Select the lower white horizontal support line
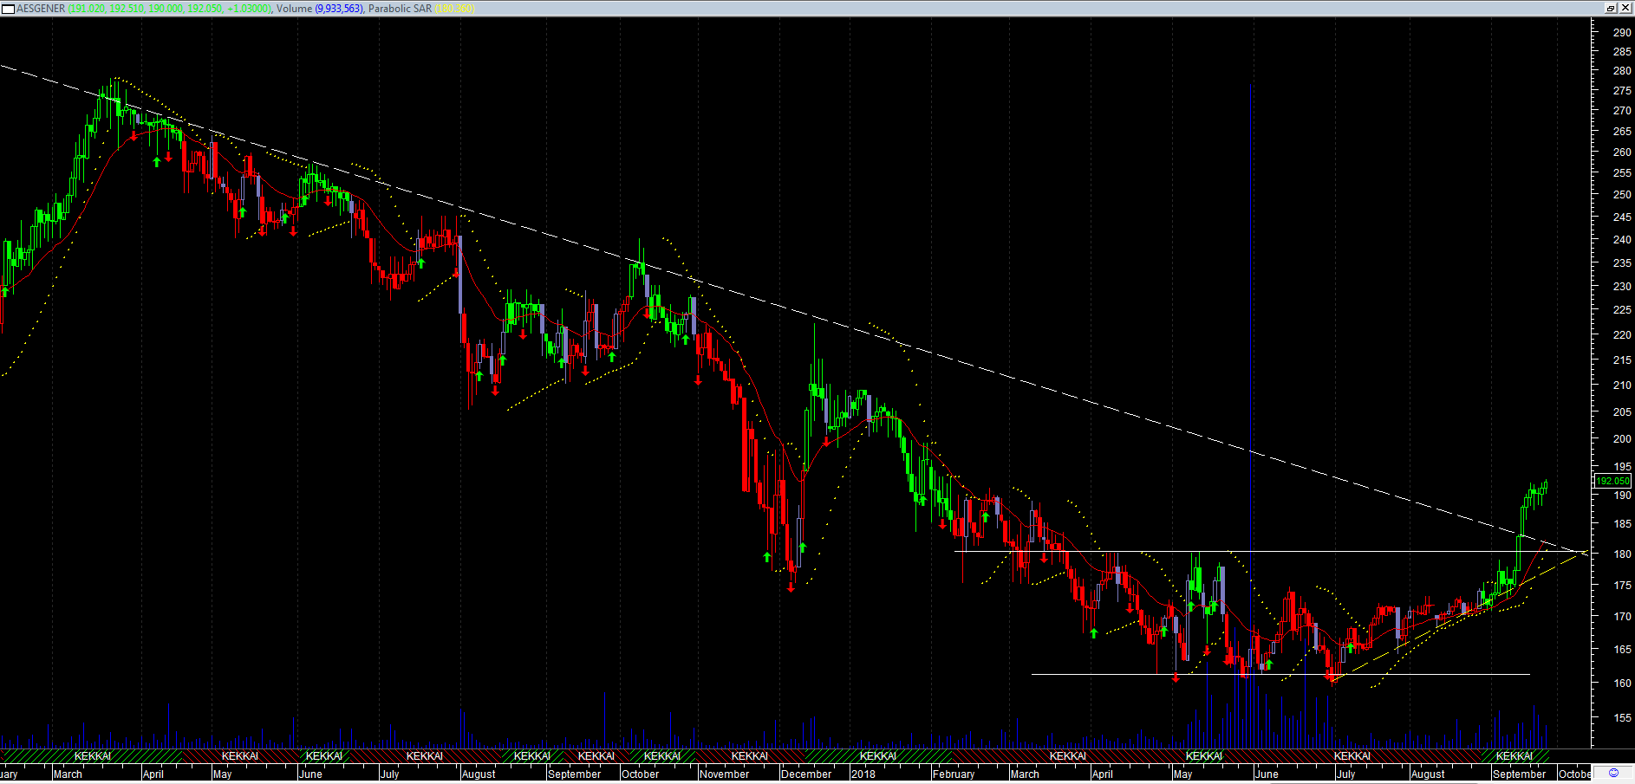 1280,674
